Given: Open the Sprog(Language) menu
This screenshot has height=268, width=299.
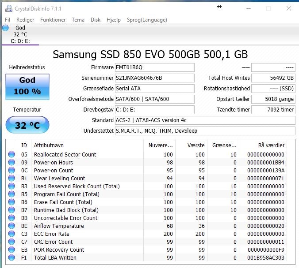Looking at the screenshot, I should [x=147, y=20].
